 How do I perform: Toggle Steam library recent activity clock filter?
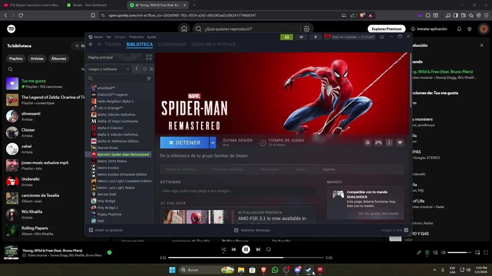pyautogui.click(x=145, y=69)
